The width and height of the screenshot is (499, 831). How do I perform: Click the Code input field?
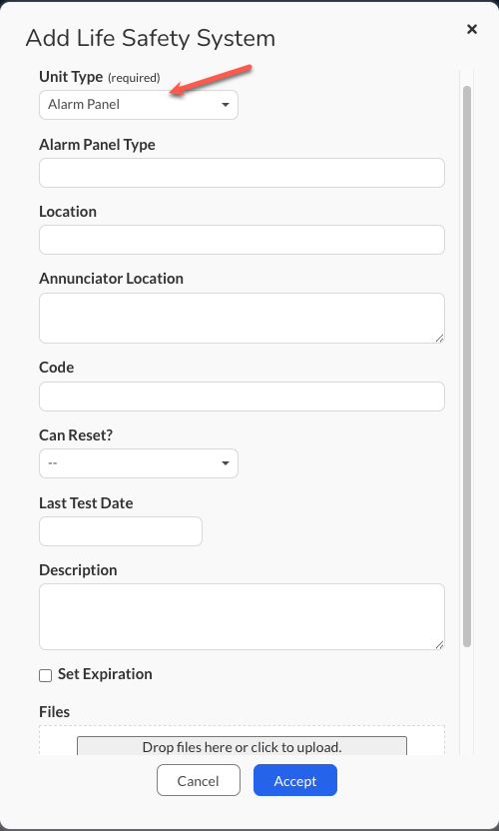coord(242,397)
